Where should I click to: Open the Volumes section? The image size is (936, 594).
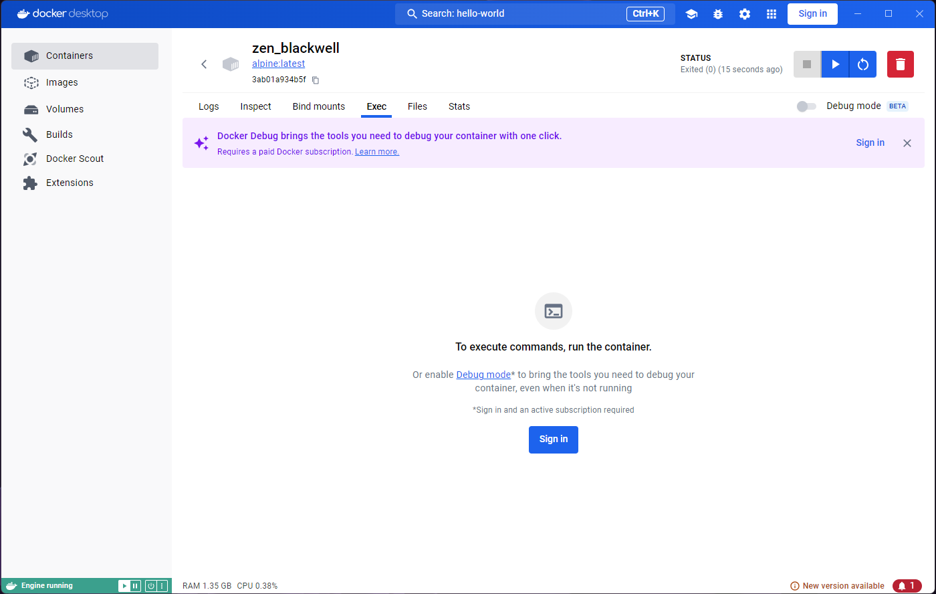tap(85, 109)
